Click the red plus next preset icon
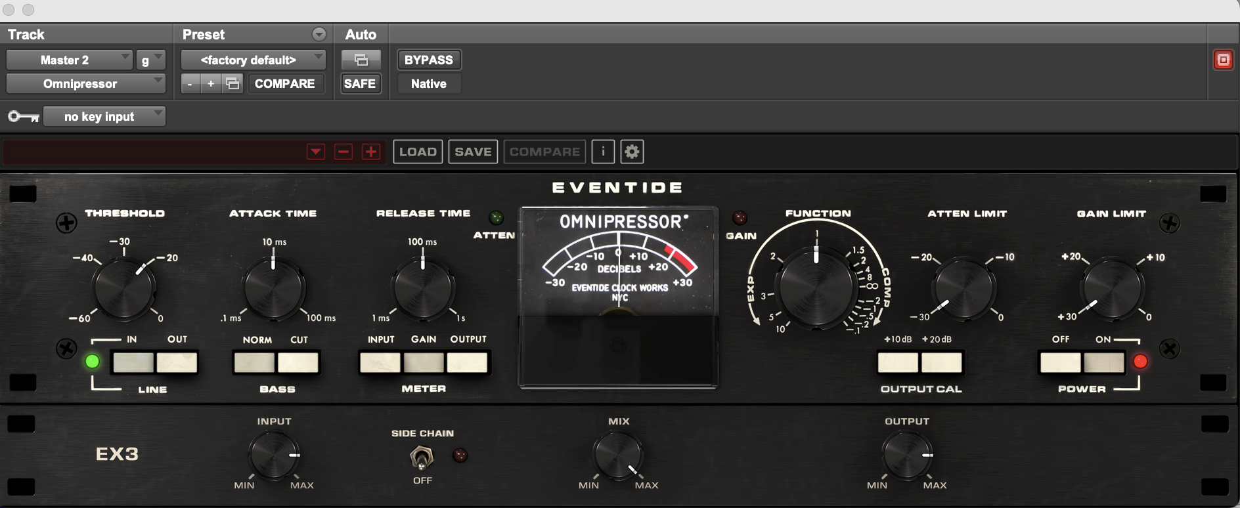 (371, 152)
